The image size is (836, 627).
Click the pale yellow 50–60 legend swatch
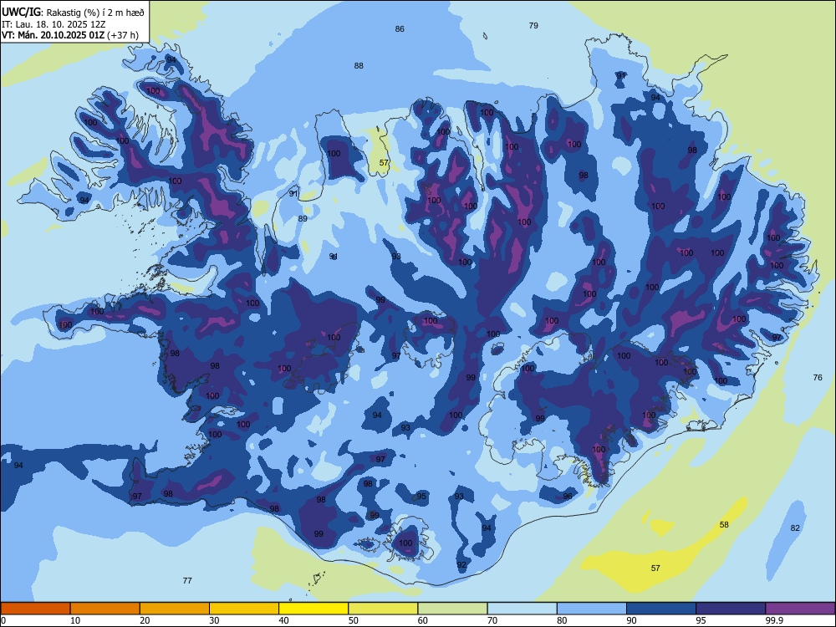coord(383,609)
